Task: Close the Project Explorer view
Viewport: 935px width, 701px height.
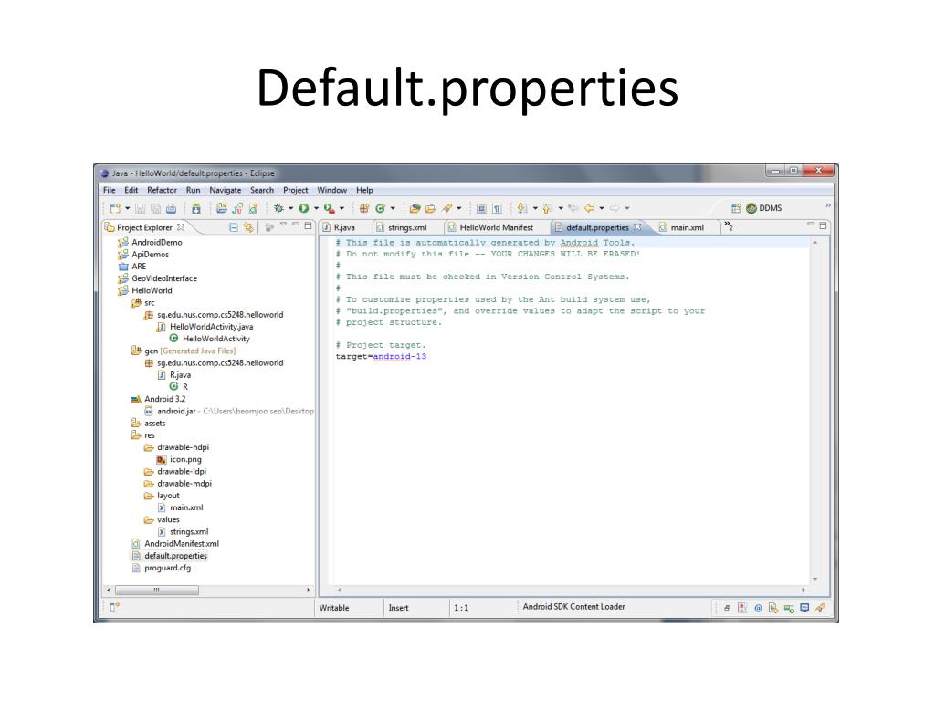Action: 181,227
